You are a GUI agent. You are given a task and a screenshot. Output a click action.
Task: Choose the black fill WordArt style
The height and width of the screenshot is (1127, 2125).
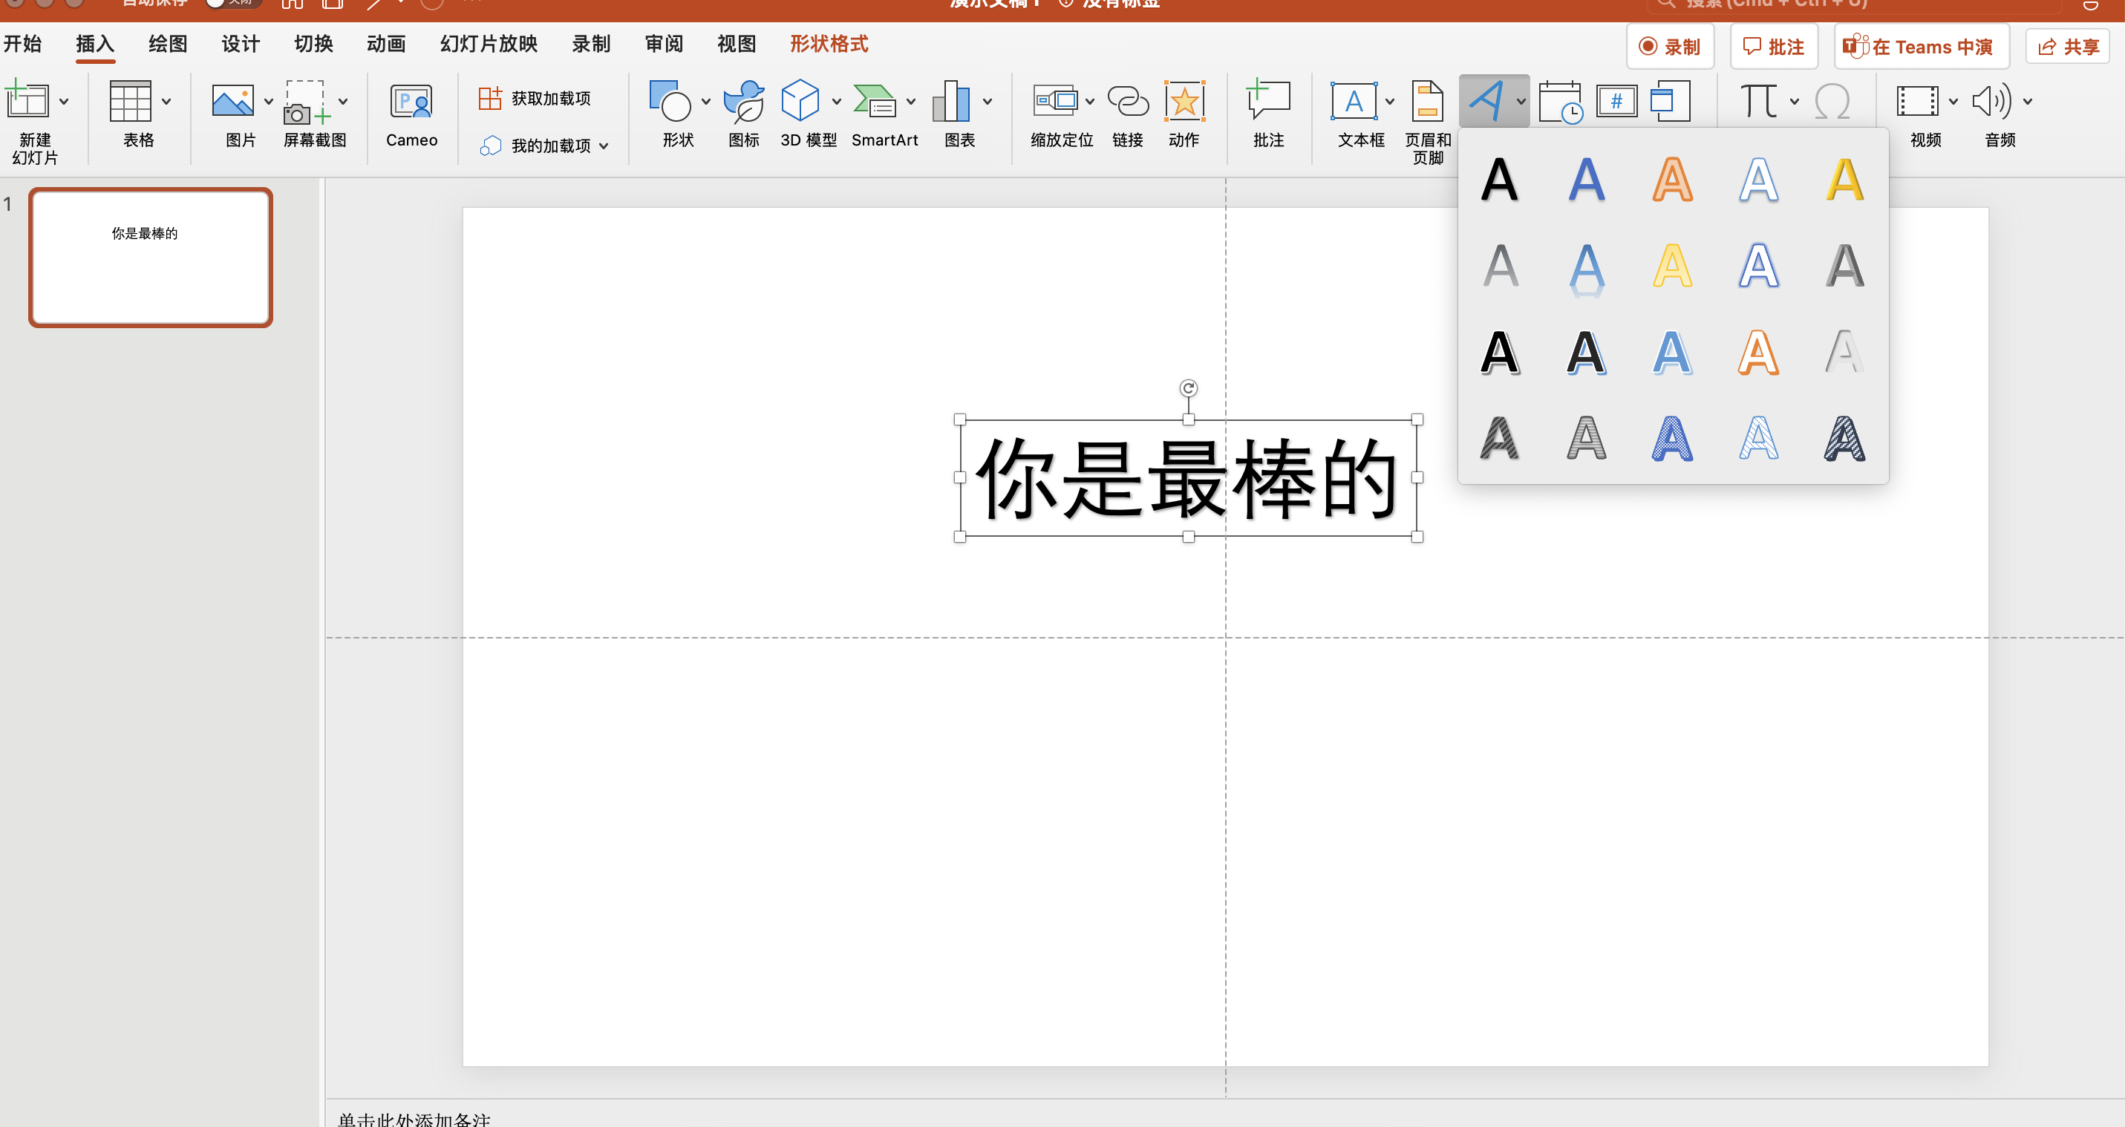[1500, 179]
